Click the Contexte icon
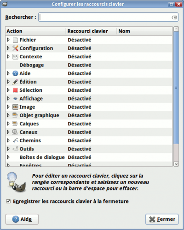 coord(15,57)
